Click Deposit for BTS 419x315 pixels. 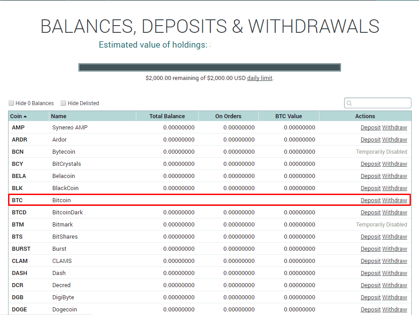371,236
